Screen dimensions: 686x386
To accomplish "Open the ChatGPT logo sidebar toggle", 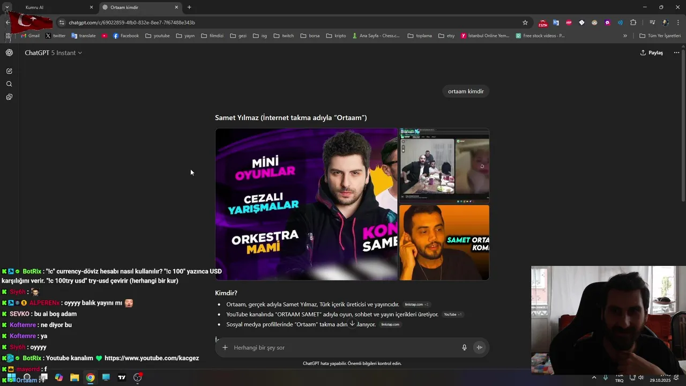I will 9,53.
